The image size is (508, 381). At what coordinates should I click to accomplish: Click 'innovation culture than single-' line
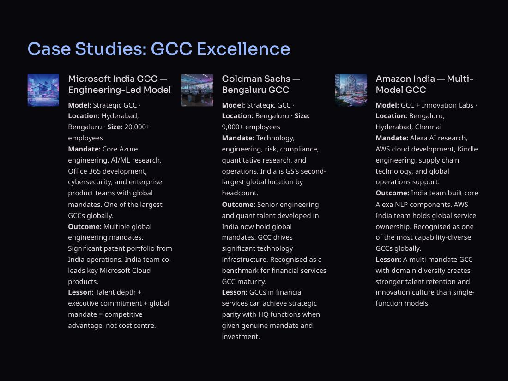pyautogui.click(x=425, y=292)
